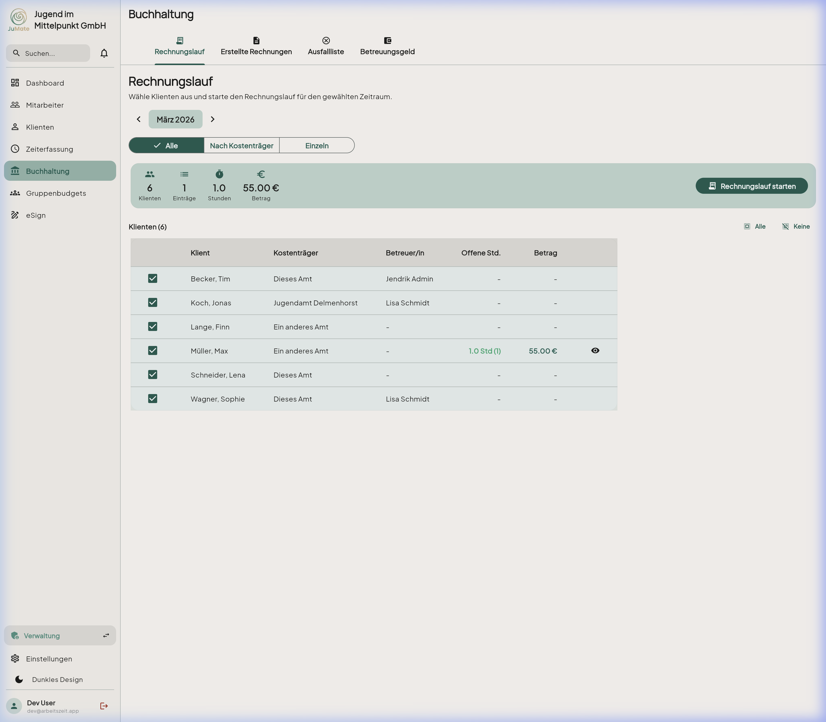Viewport: 826px width, 722px height.
Task: Go to the previous month
Action: (138, 119)
